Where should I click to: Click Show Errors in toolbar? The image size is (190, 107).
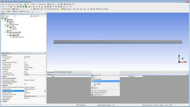pos(42,4)
